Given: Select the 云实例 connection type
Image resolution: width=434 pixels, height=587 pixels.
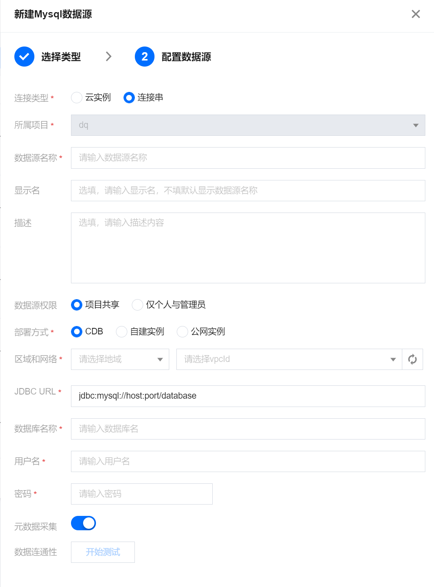Looking at the screenshot, I should click(77, 98).
